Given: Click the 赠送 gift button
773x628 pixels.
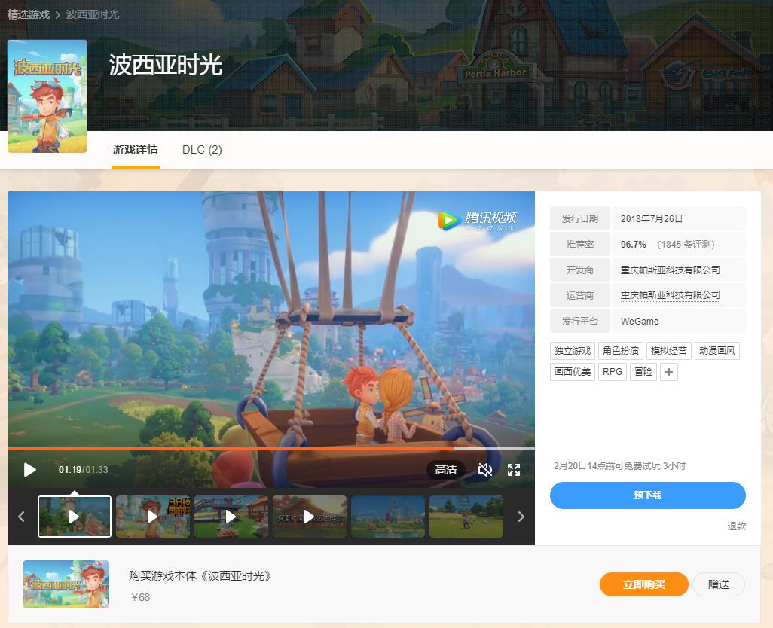Looking at the screenshot, I should coord(718,584).
